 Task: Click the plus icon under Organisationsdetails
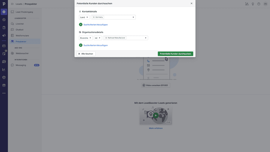tap(81, 45)
